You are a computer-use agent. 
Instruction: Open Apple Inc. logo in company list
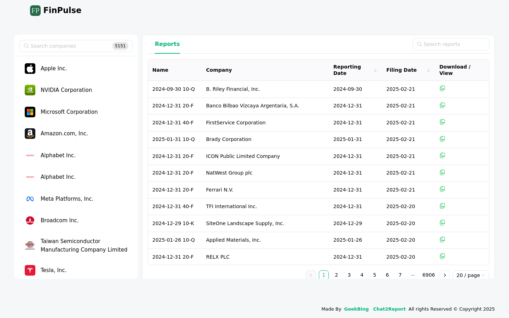(30, 69)
